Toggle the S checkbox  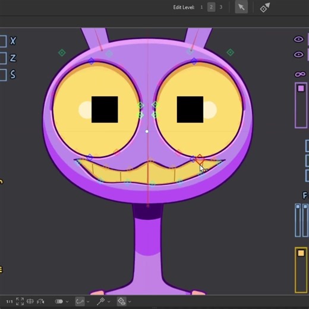pos(3,75)
